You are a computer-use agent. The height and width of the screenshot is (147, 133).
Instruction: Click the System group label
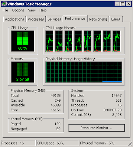[77, 91]
